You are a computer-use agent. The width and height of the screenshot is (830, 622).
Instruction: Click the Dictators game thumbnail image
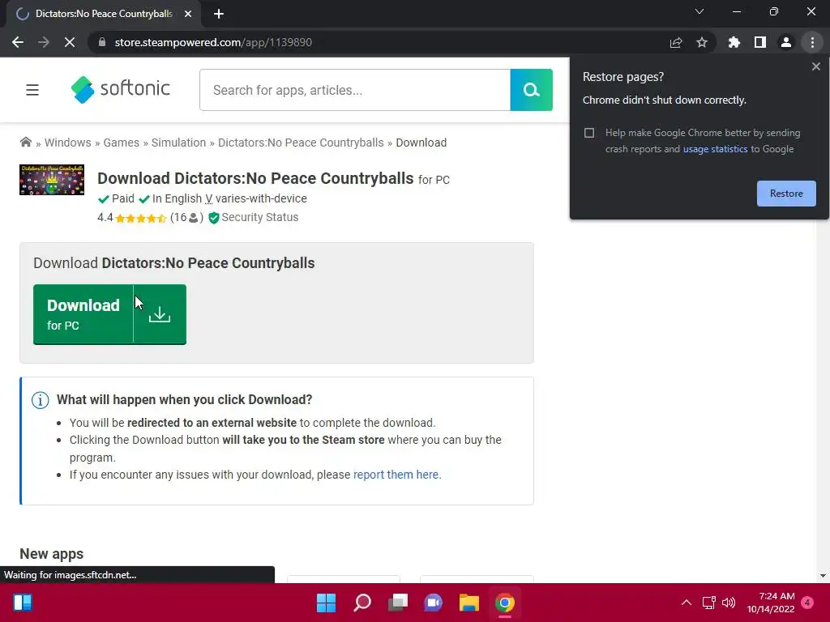[52, 180]
